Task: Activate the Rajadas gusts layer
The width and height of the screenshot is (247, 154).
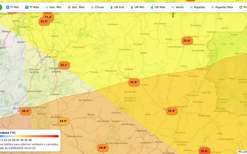Action: click(x=197, y=7)
